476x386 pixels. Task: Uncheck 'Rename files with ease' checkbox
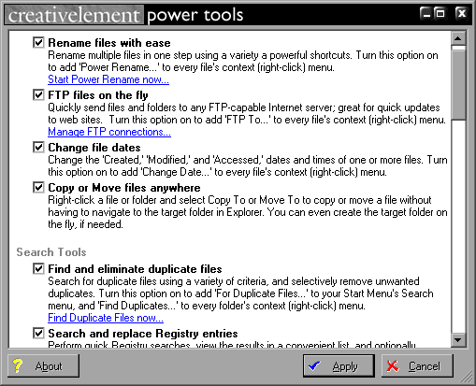(x=38, y=42)
